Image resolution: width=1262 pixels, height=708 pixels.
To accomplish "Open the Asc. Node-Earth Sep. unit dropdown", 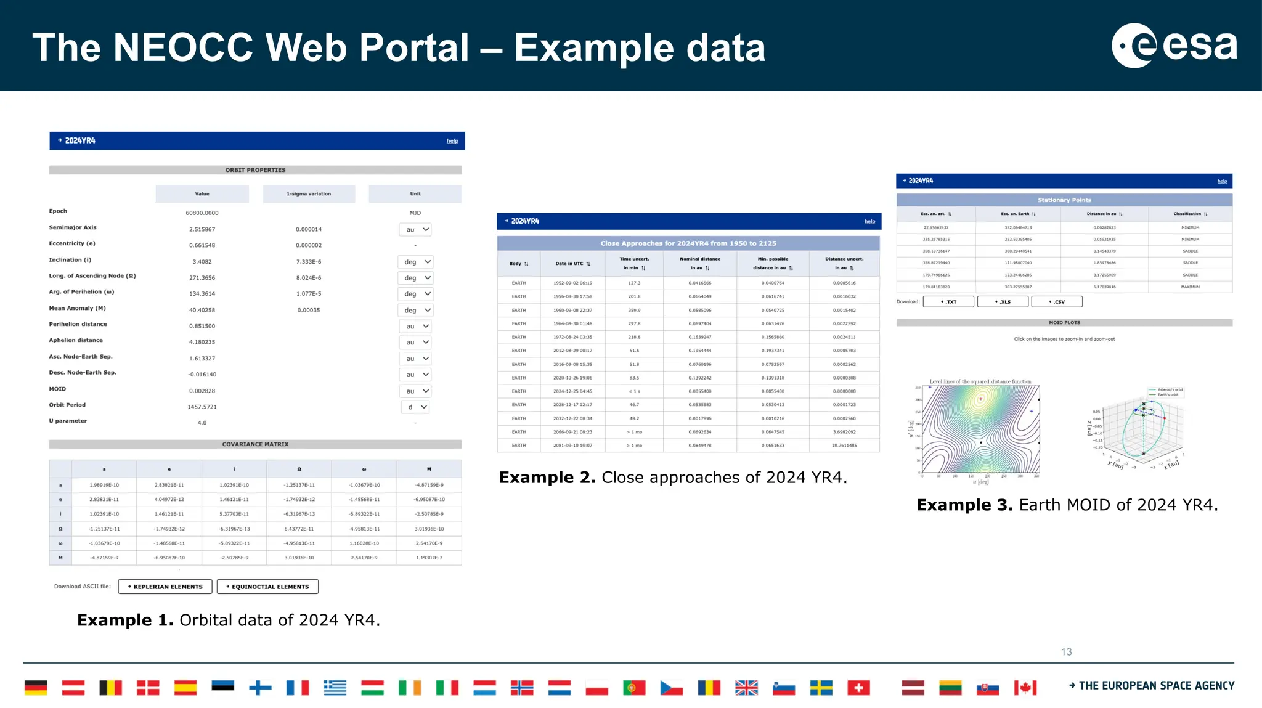I will [x=415, y=358].
